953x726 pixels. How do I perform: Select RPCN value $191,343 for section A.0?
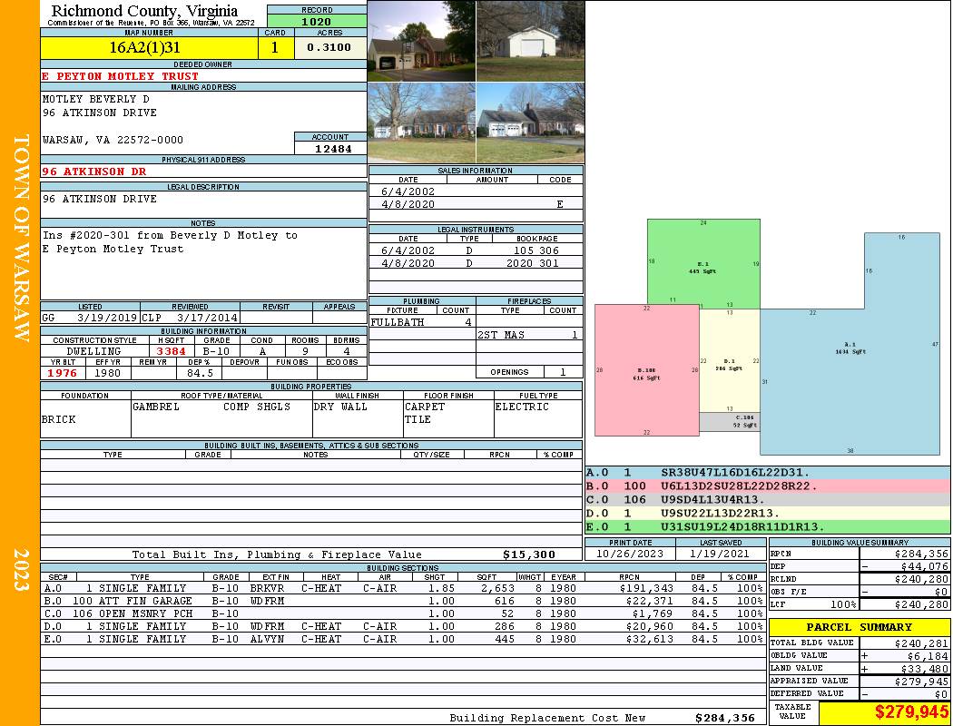646,588
